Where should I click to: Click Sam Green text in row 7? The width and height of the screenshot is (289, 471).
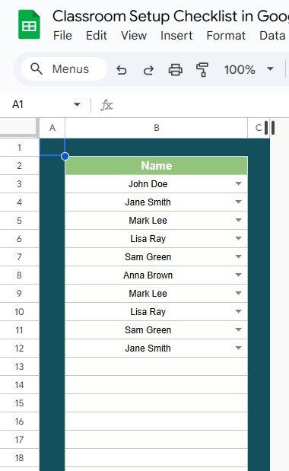[148, 257]
